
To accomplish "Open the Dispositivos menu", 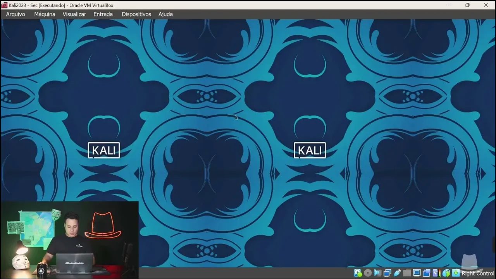I will (x=136, y=14).
